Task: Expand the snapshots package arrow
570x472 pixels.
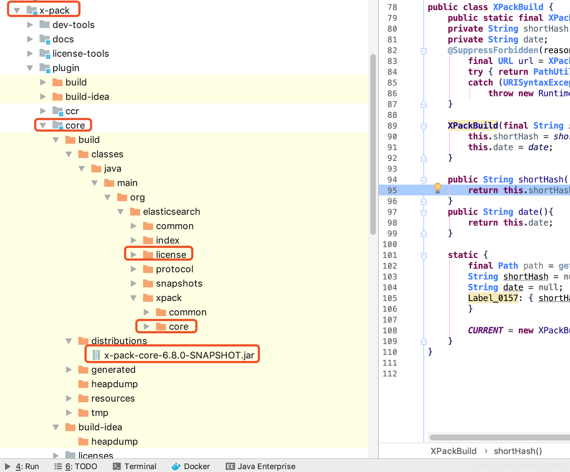Action: [x=134, y=283]
